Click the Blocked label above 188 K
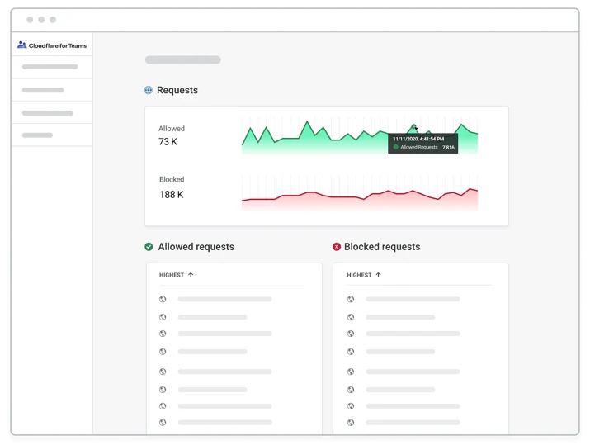Screen dimensions: 590x445 172,179
